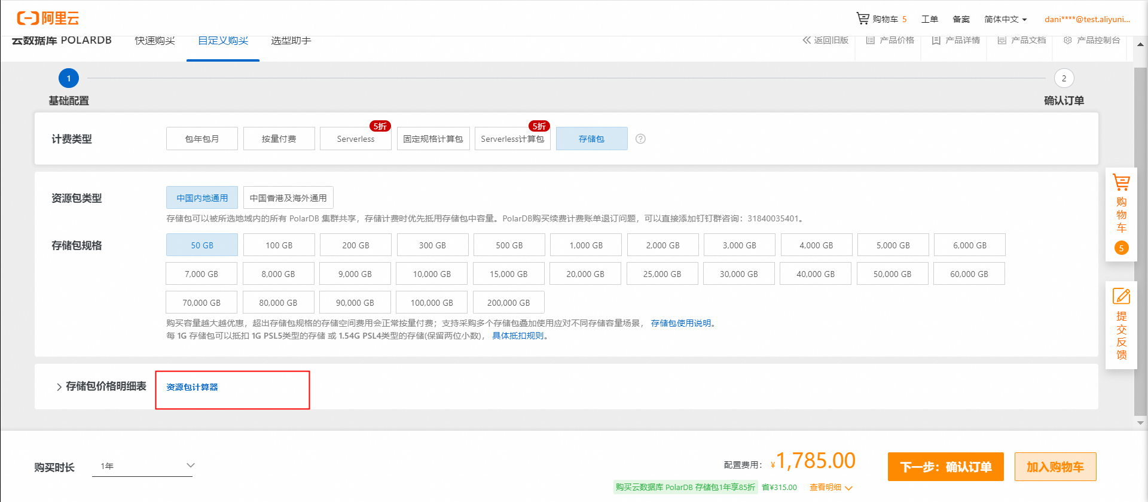Switch to the 快速购买 tab
This screenshot has height=502, width=1148.
[155, 41]
